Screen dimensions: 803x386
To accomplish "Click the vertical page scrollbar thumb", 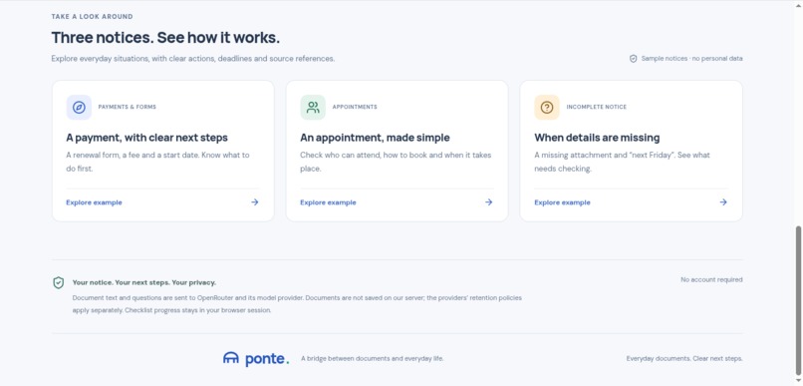I will point(798,300).
